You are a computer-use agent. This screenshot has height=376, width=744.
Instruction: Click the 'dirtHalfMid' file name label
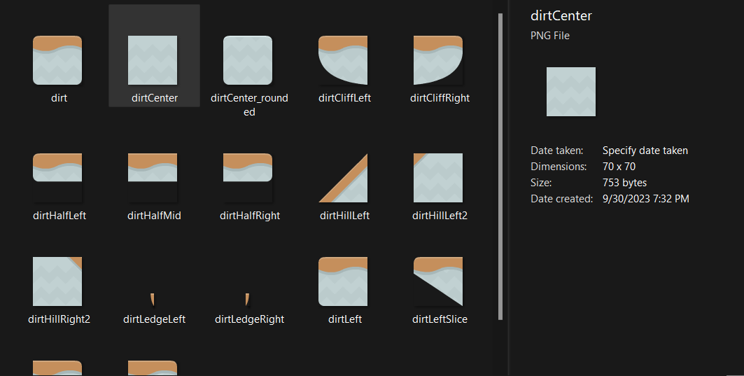[x=154, y=216]
